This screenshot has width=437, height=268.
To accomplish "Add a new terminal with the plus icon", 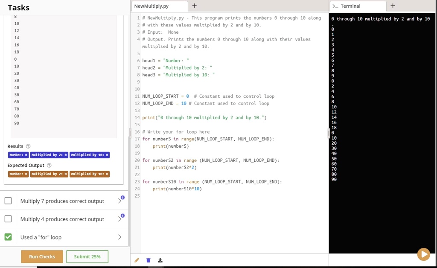I will tap(392, 6).
